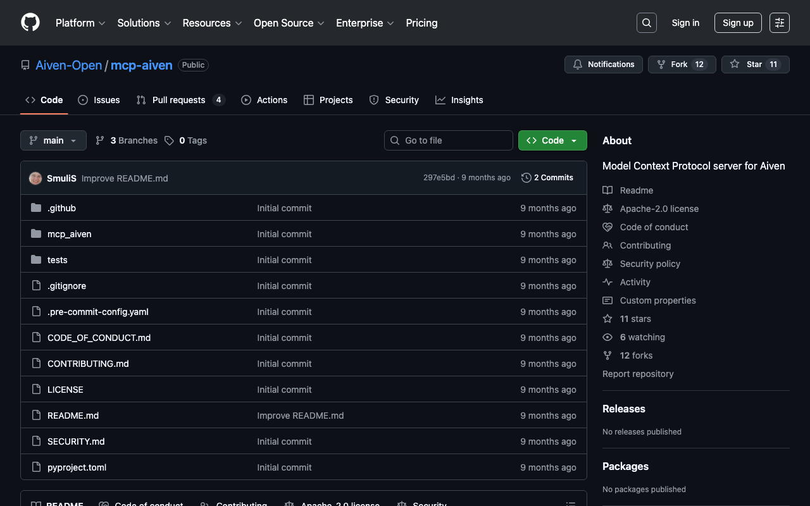Viewport: 810px width, 506px height.
Task: Star the mcp-aiven repository
Action: click(755, 65)
